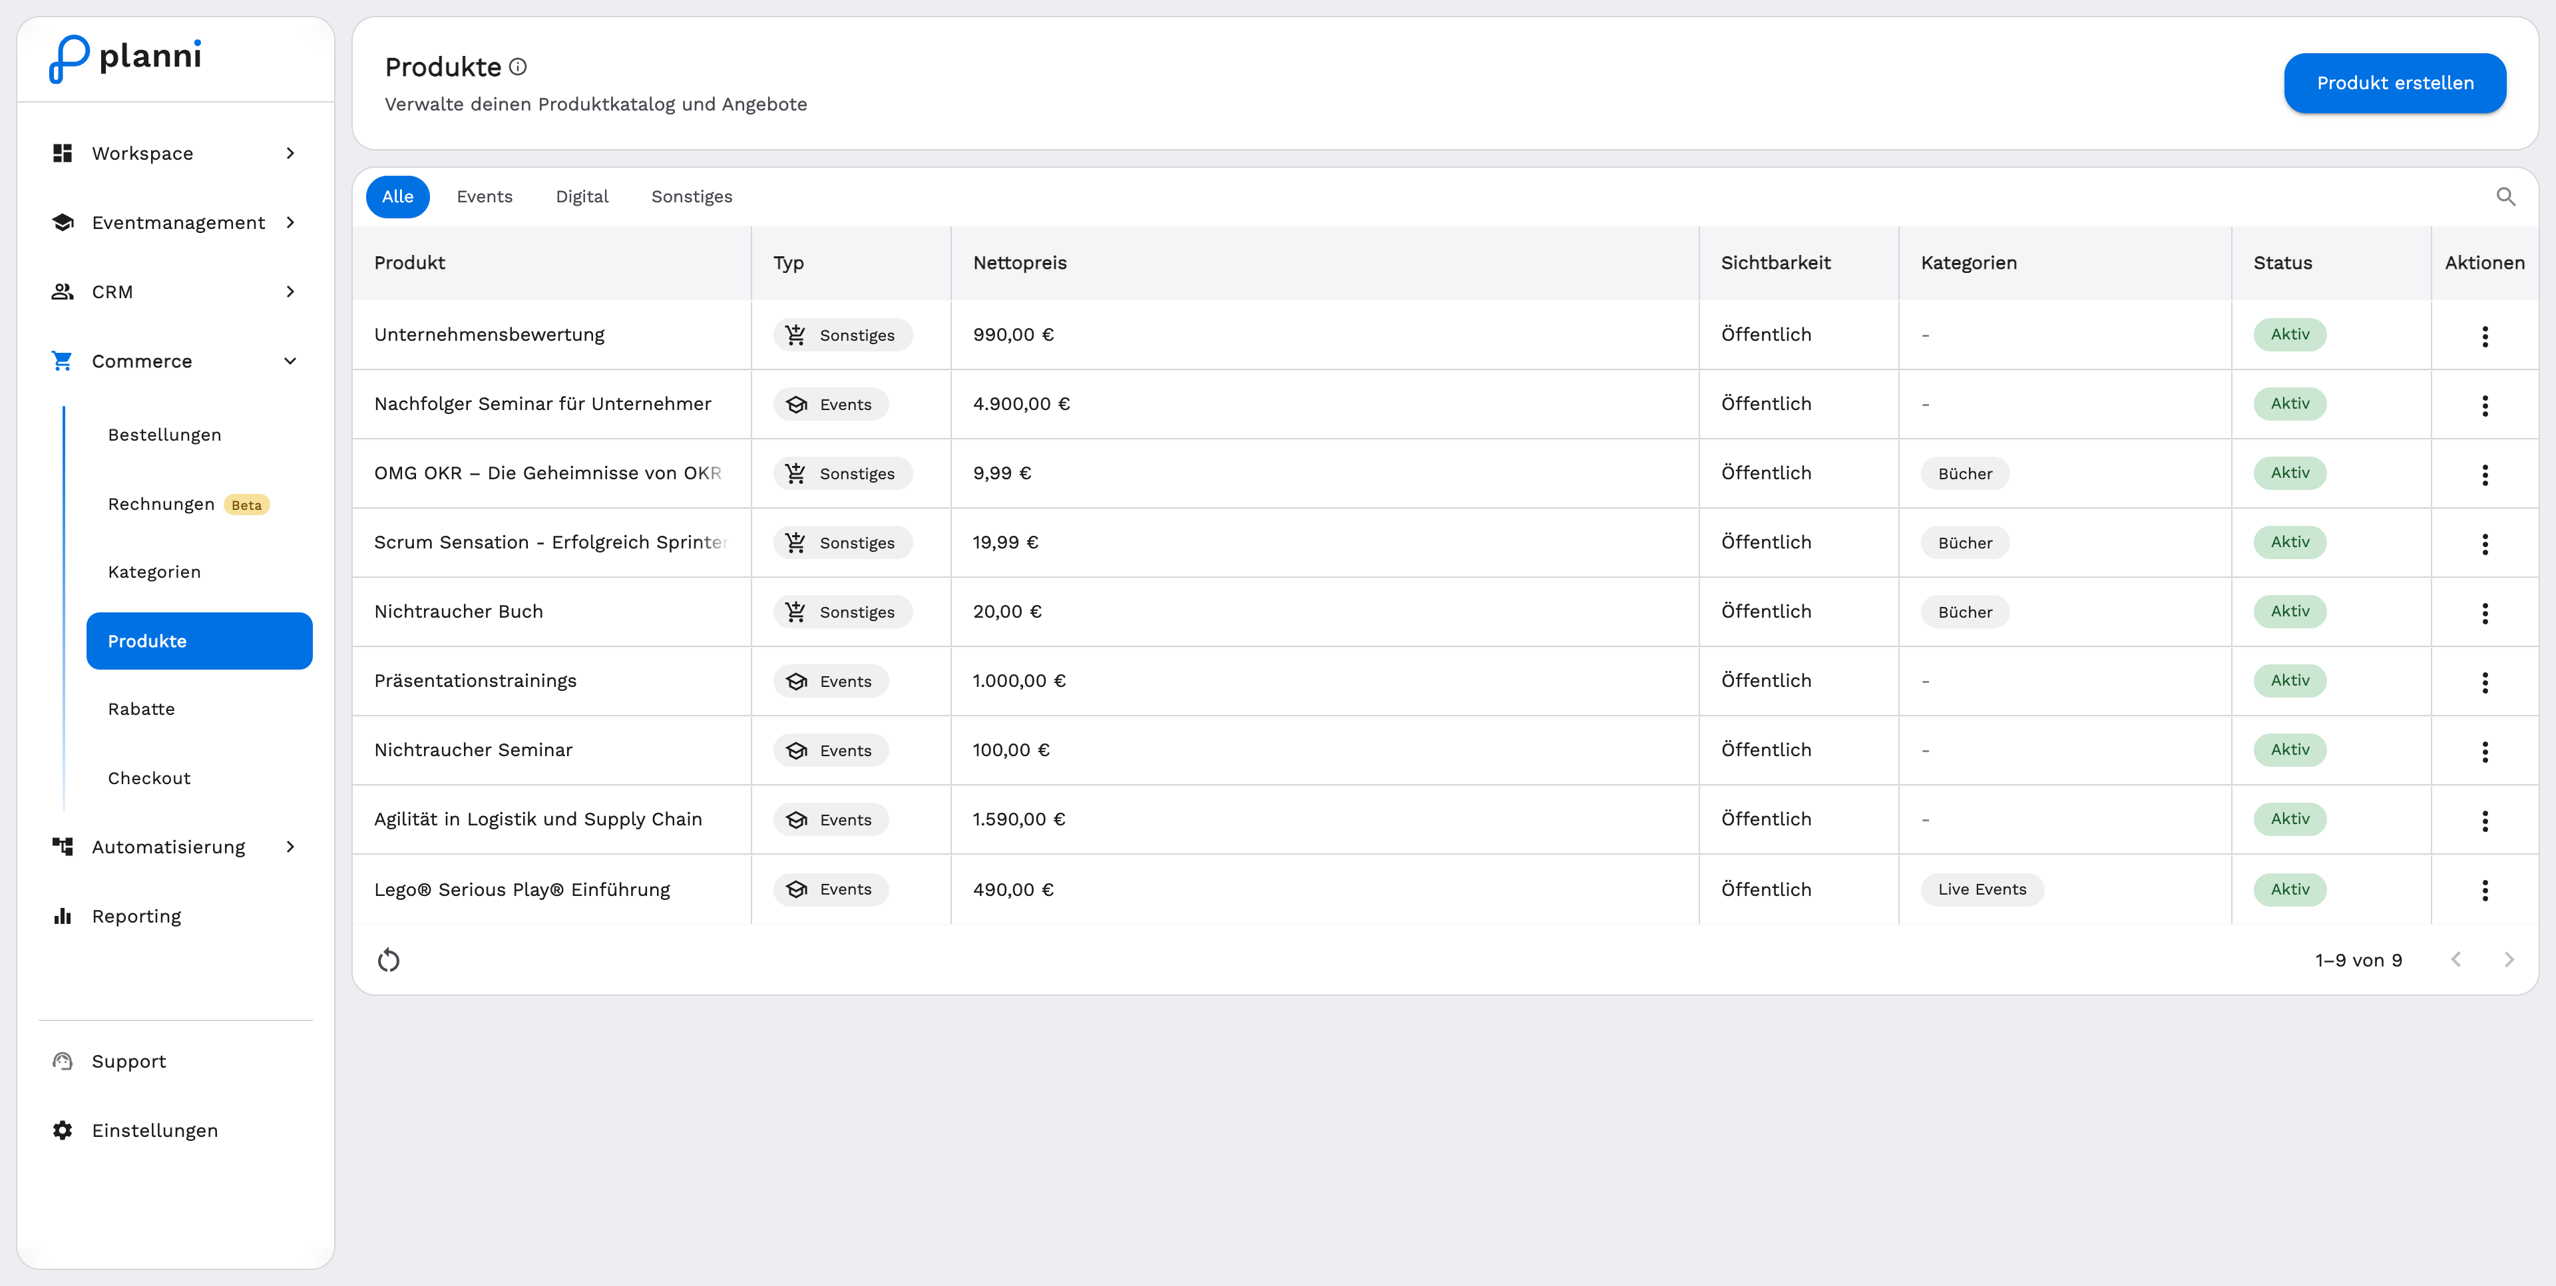Click the Support headset icon
Viewport: 2556px width, 1286px height.
coord(63,1061)
